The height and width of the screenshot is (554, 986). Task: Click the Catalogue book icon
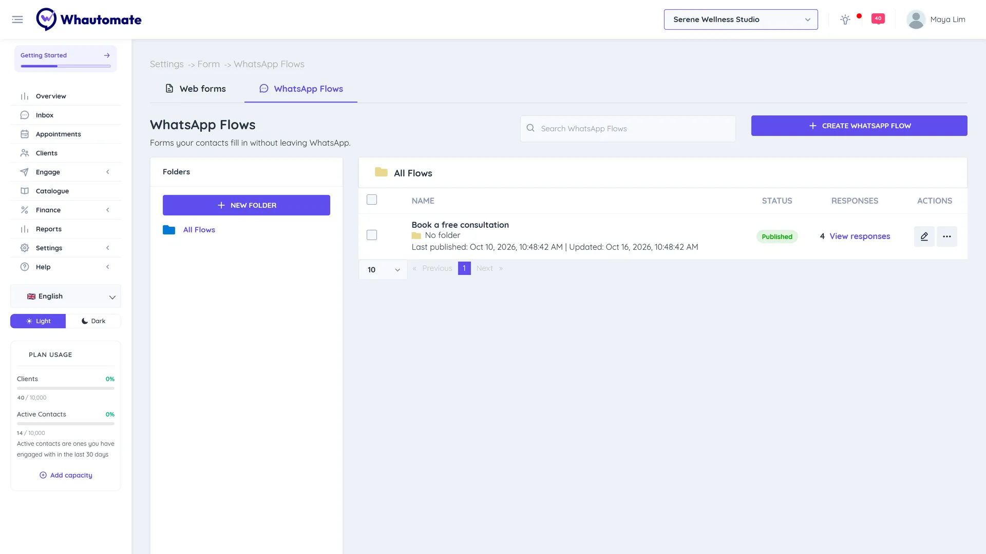[25, 191]
